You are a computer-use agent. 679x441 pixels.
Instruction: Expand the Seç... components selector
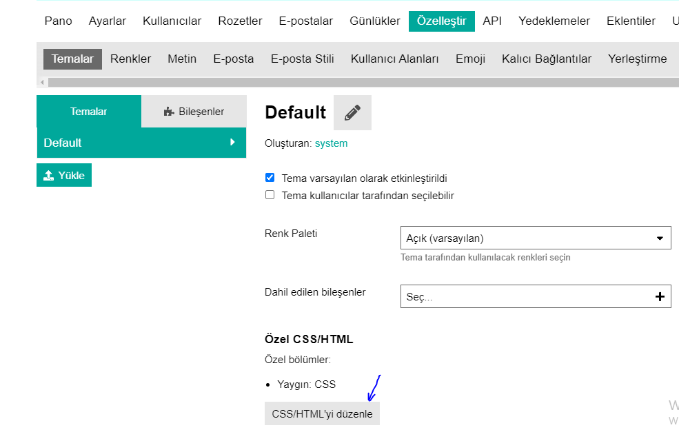pos(536,296)
